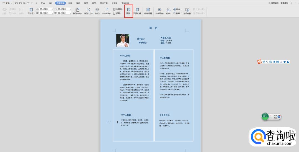Open Sogou skin shirt icon
Screen dimensions: 299x152
[285, 62]
